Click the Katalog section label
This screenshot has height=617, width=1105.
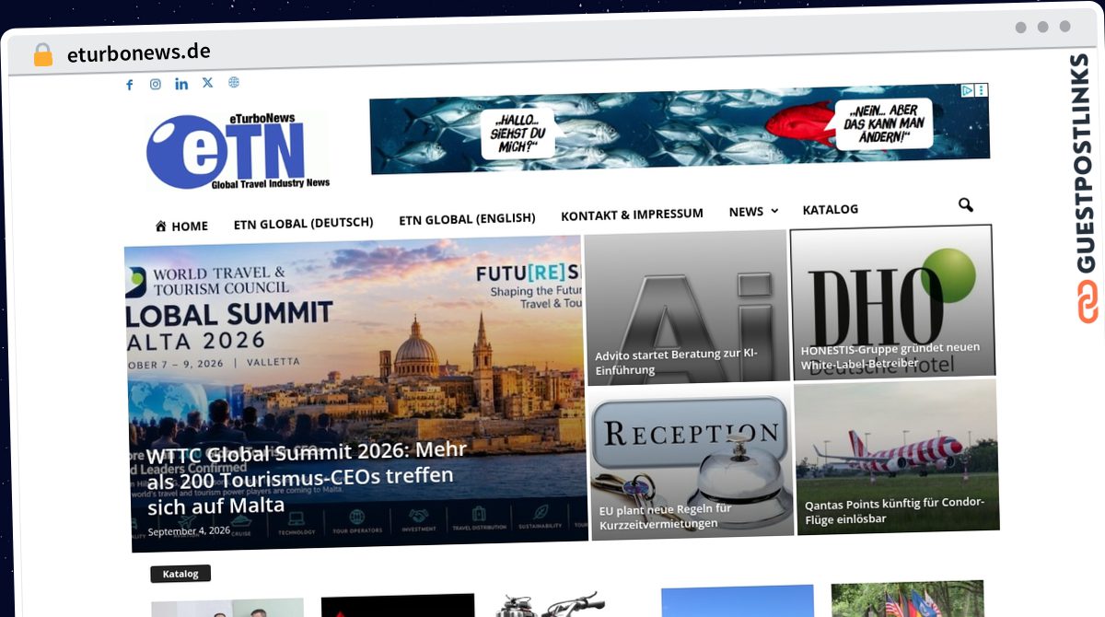pyautogui.click(x=180, y=574)
